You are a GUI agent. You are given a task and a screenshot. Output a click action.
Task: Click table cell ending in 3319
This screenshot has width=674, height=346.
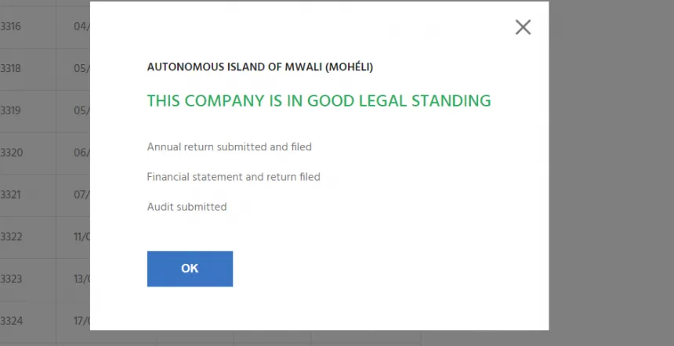pos(11,110)
